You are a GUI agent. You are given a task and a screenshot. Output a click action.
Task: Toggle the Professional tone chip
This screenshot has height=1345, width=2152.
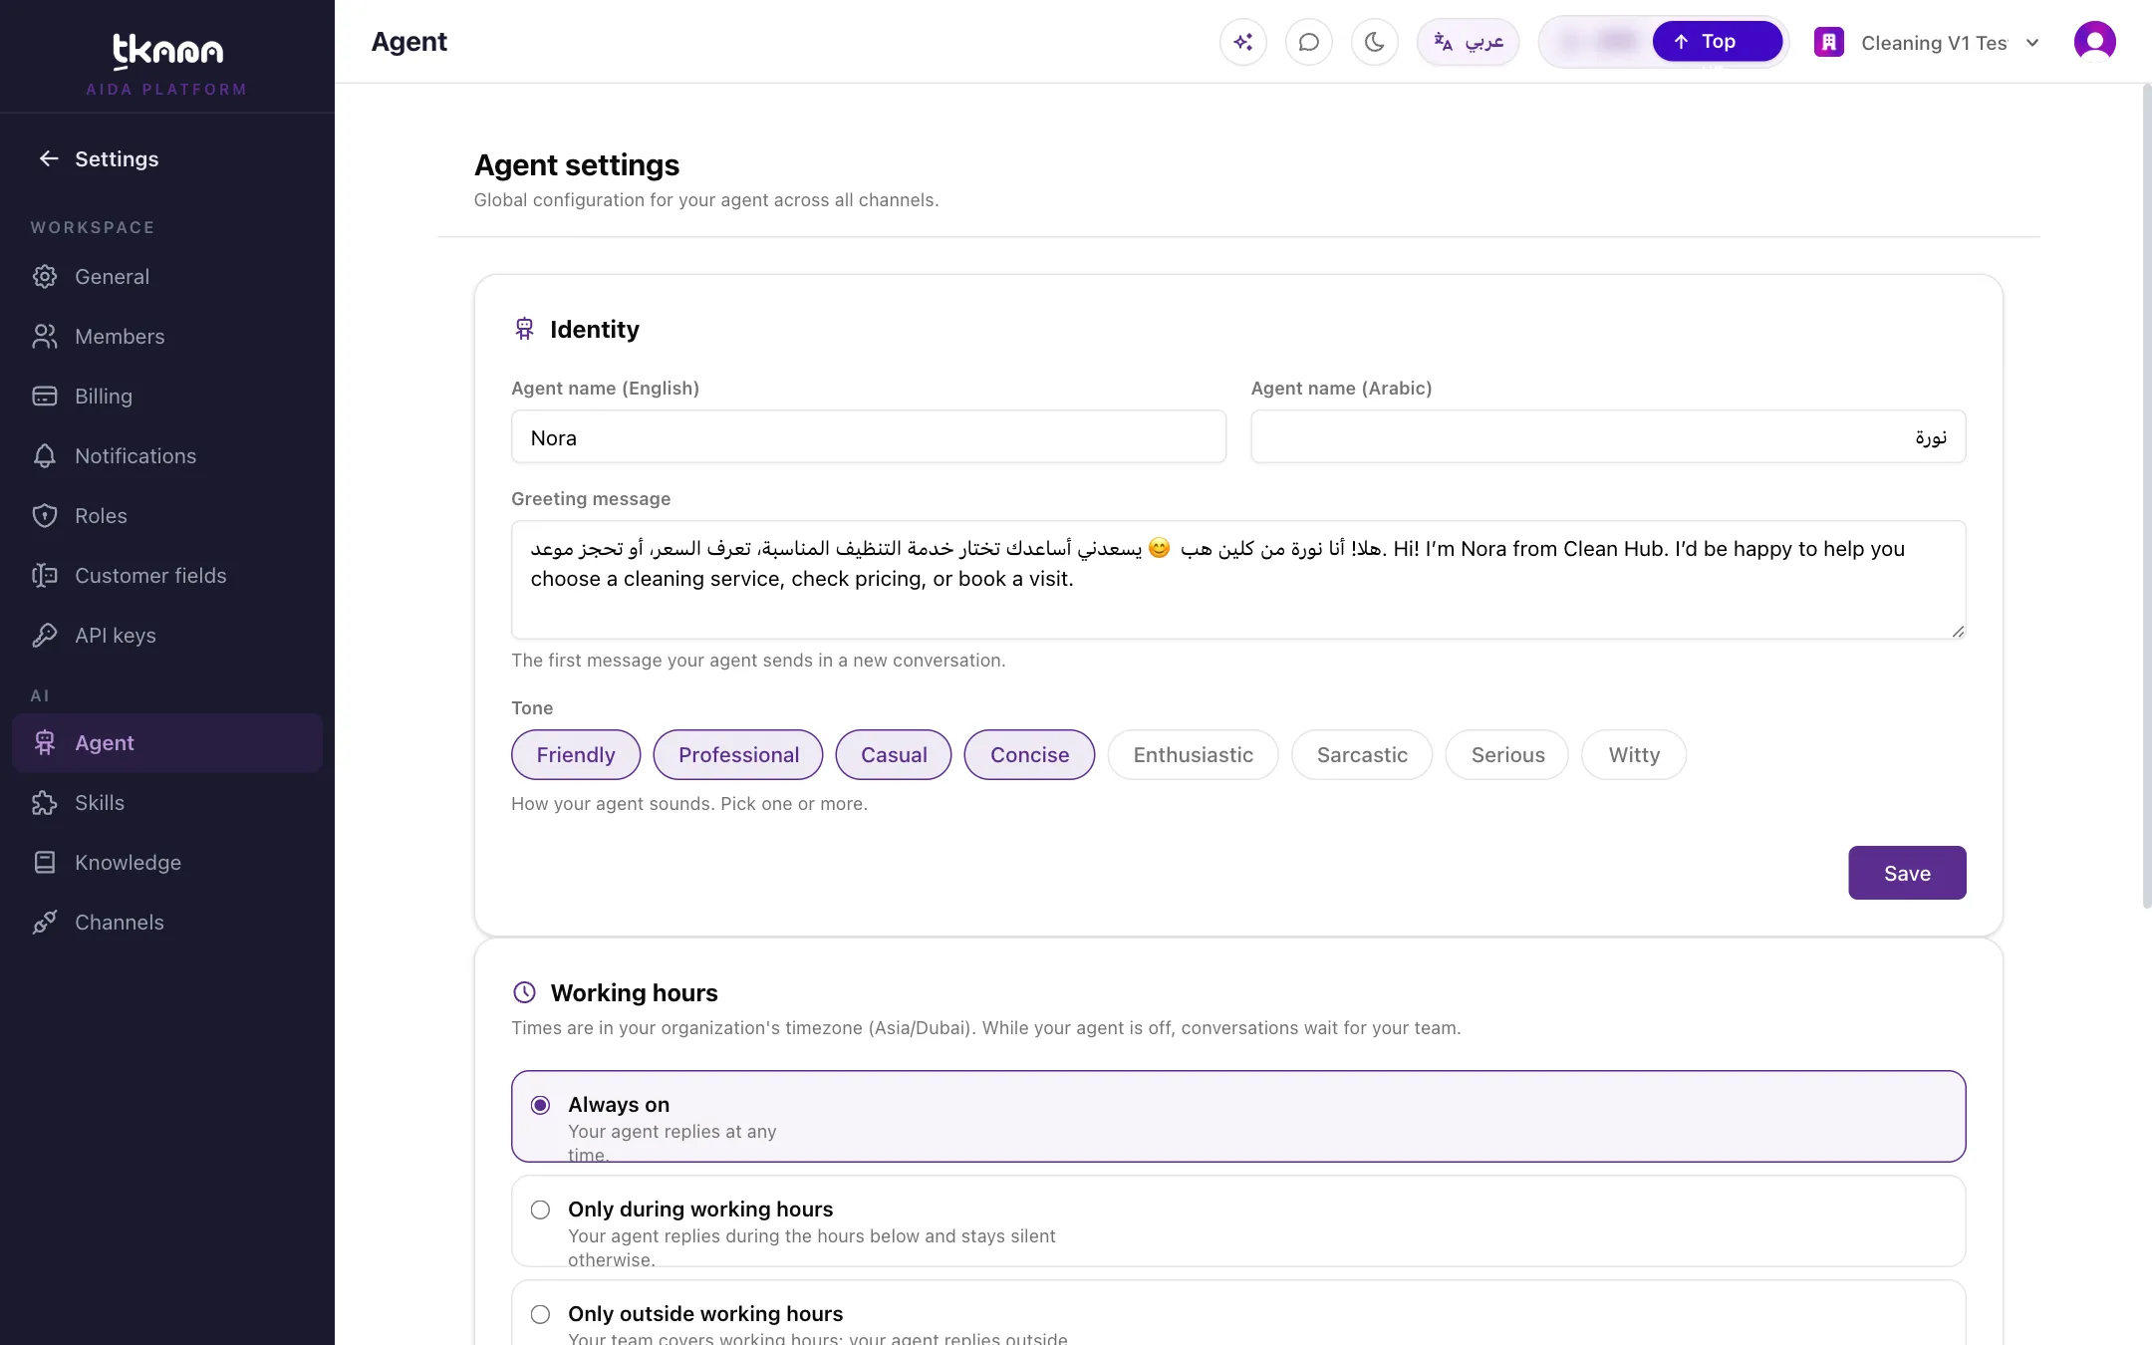pyautogui.click(x=738, y=755)
